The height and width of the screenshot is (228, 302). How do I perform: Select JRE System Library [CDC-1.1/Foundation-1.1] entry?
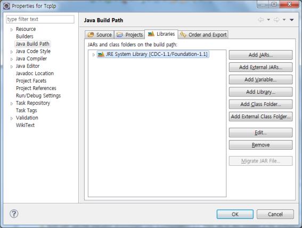click(153, 54)
